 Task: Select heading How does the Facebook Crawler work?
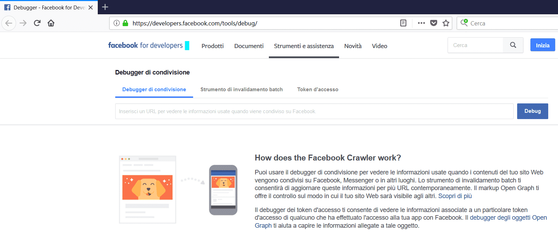(x=328, y=158)
